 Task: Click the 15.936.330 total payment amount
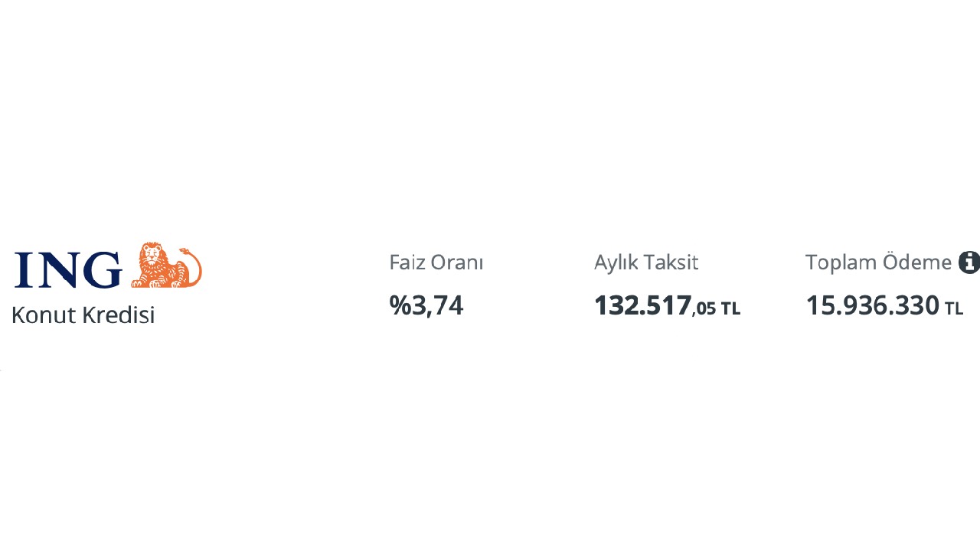pyautogui.click(x=872, y=305)
